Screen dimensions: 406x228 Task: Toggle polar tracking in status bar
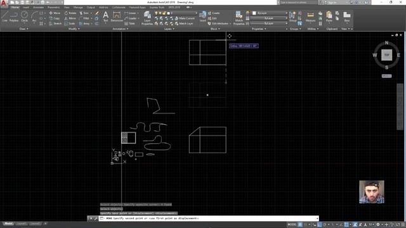click(x=324, y=225)
